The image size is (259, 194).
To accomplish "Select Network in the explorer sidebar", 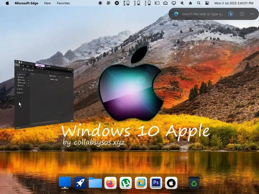I will pos(20,93).
